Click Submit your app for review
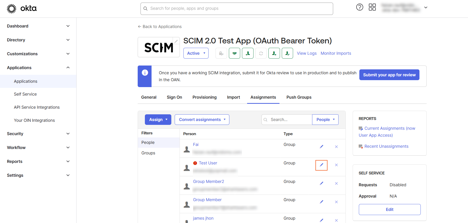The height and width of the screenshot is (223, 468). (389, 75)
